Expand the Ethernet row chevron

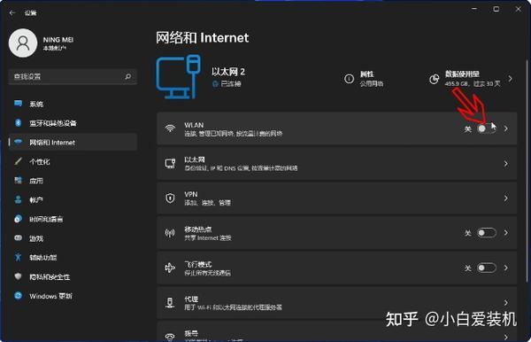point(506,164)
